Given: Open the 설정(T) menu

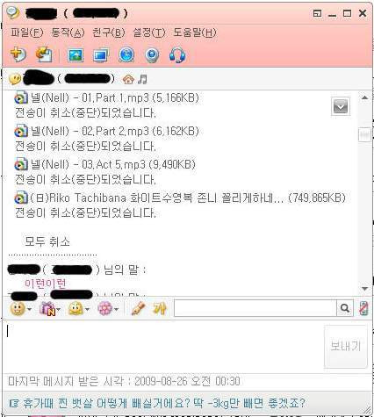Looking at the screenshot, I should point(149,32).
